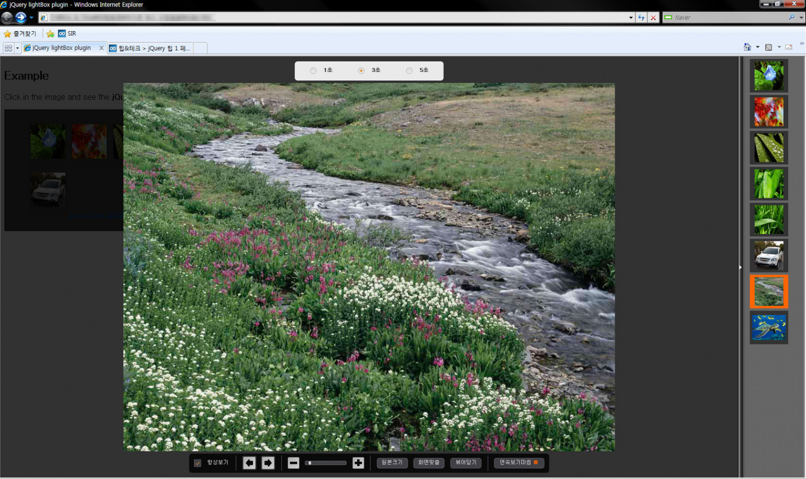Switch to the jQuery lightBox plugin tab
This screenshot has width=806, height=479.
61,48
